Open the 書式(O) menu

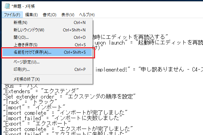(x=49, y=15)
